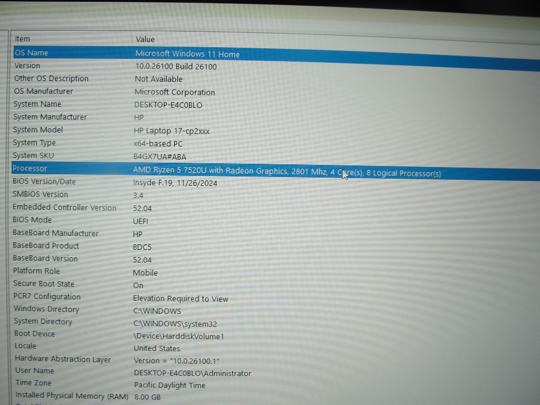Select BaseBoard Manufacturer value HP

pos(137,234)
